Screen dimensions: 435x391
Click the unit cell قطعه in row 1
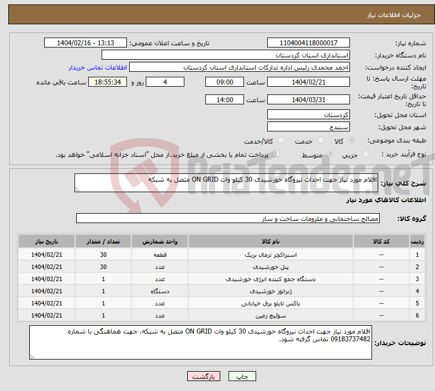160,255
